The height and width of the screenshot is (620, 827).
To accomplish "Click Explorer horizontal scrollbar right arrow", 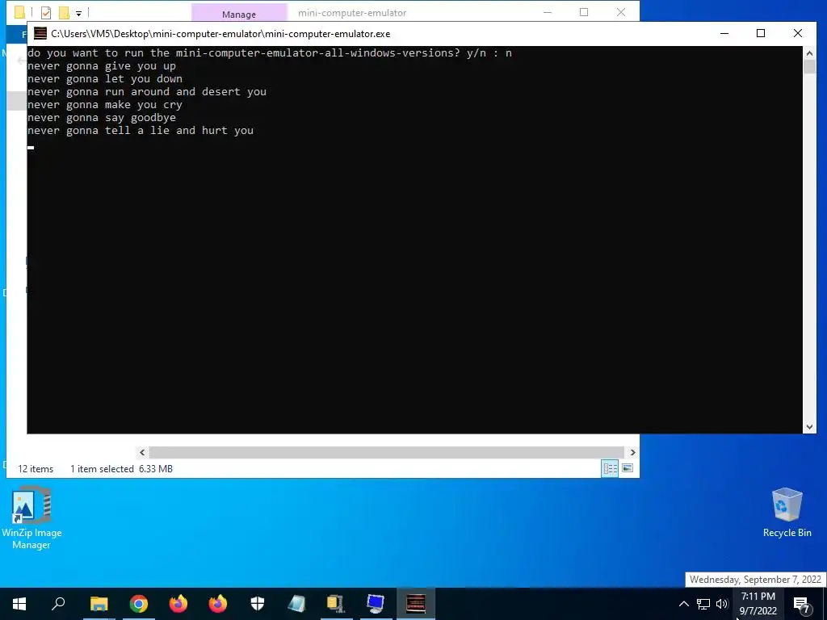I will coord(632,452).
